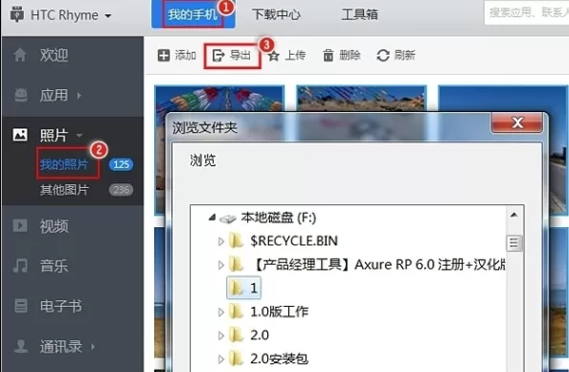Click 刷新 label in the toolbar
Viewport: 569px width, 372px height.
pyautogui.click(x=404, y=56)
